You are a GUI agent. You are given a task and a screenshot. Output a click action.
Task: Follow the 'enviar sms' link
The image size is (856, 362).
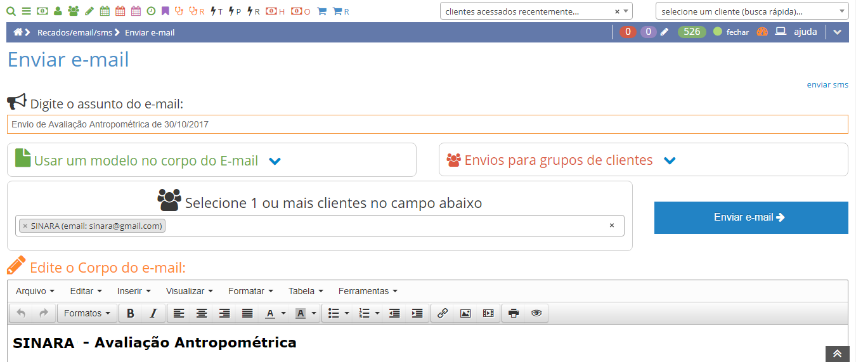coord(827,84)
